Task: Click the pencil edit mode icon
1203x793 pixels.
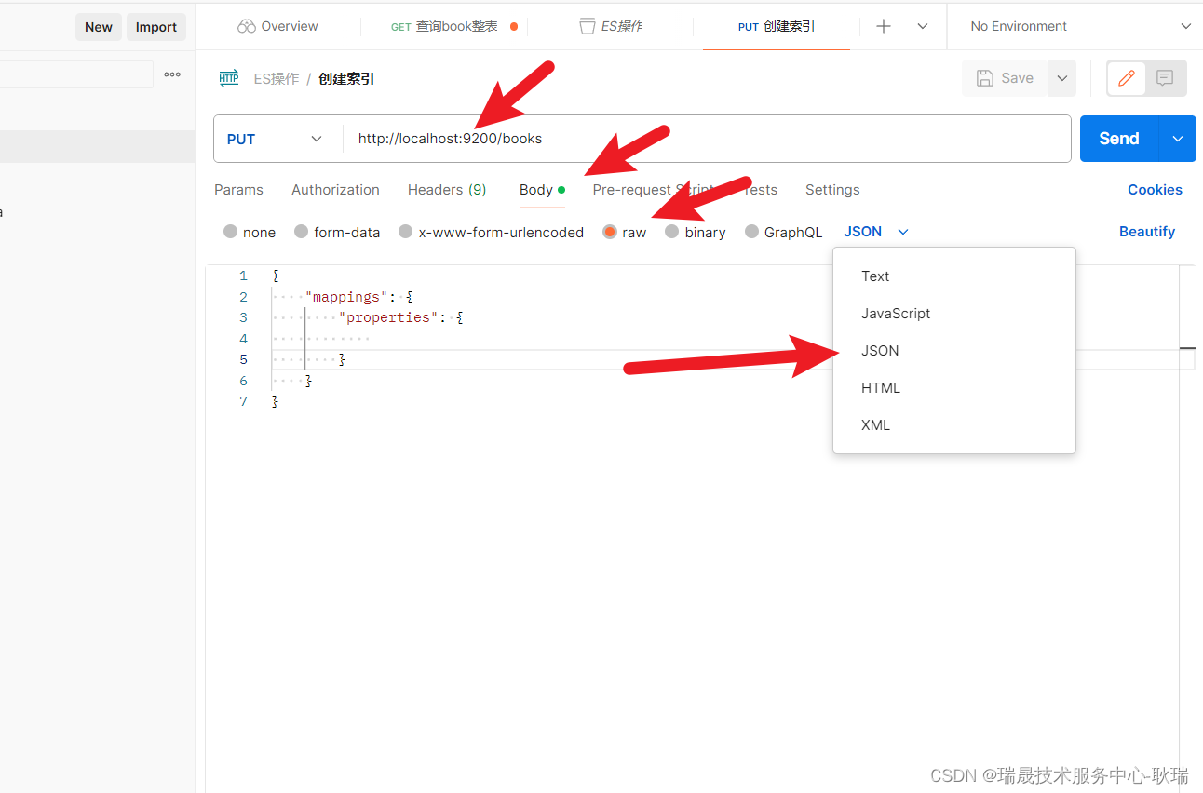Action: coord(1127,78)
